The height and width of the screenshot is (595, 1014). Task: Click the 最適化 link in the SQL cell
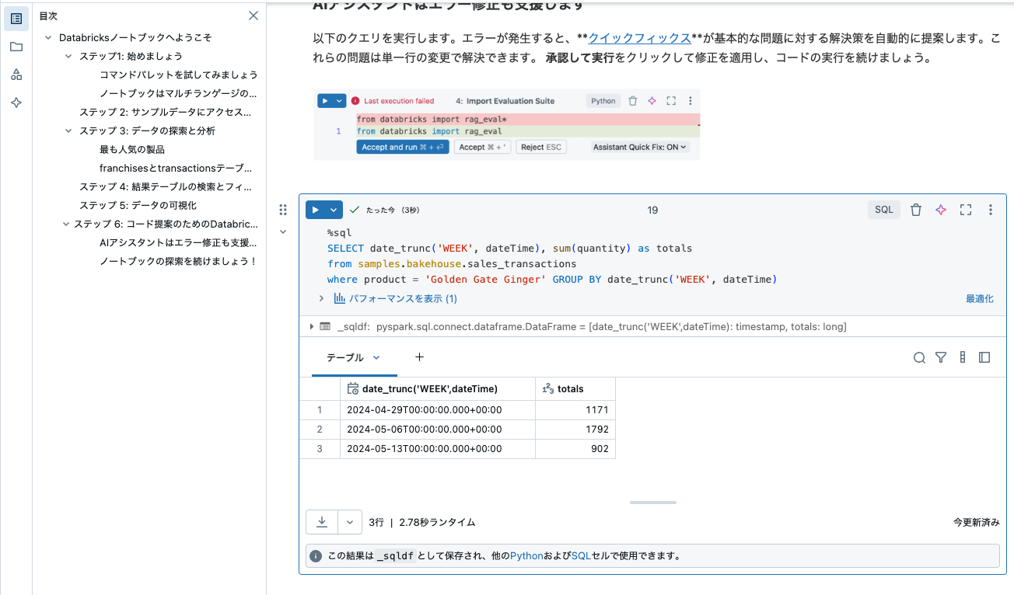tap(981, 297)
